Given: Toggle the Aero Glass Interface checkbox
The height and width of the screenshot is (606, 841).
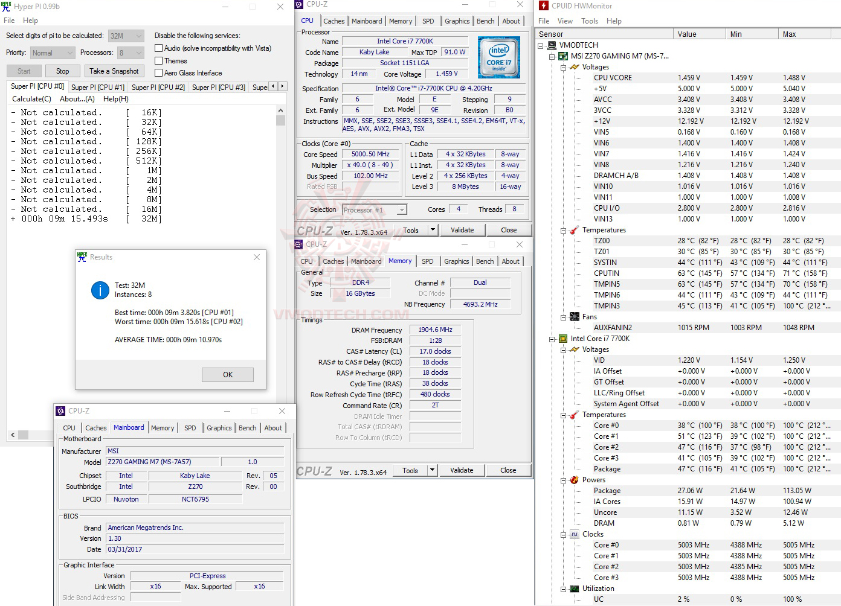Looking at the screenshot, I should [x=158, y=72].
